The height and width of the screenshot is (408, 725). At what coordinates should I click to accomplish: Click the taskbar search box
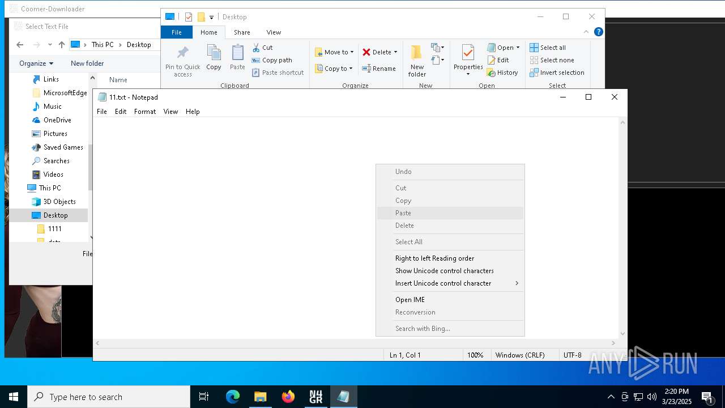109,397
